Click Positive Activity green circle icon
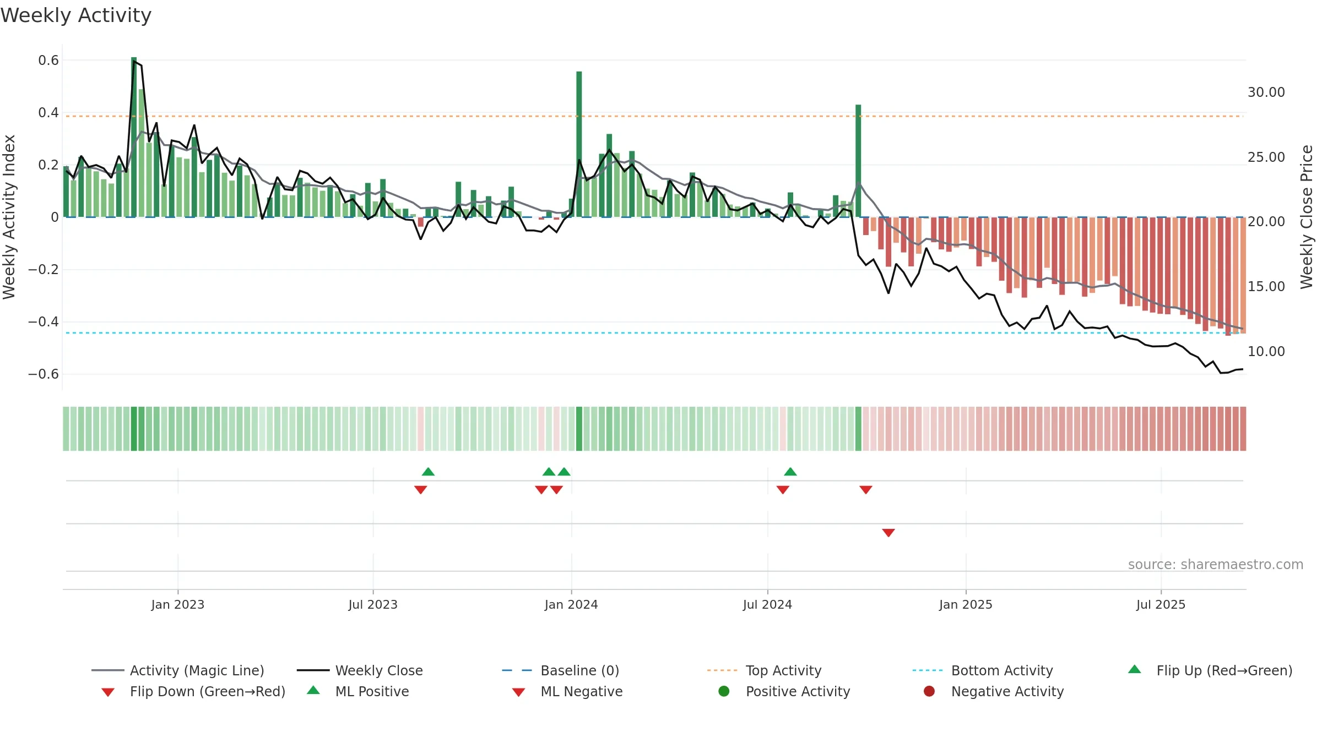 click(724, 691)
